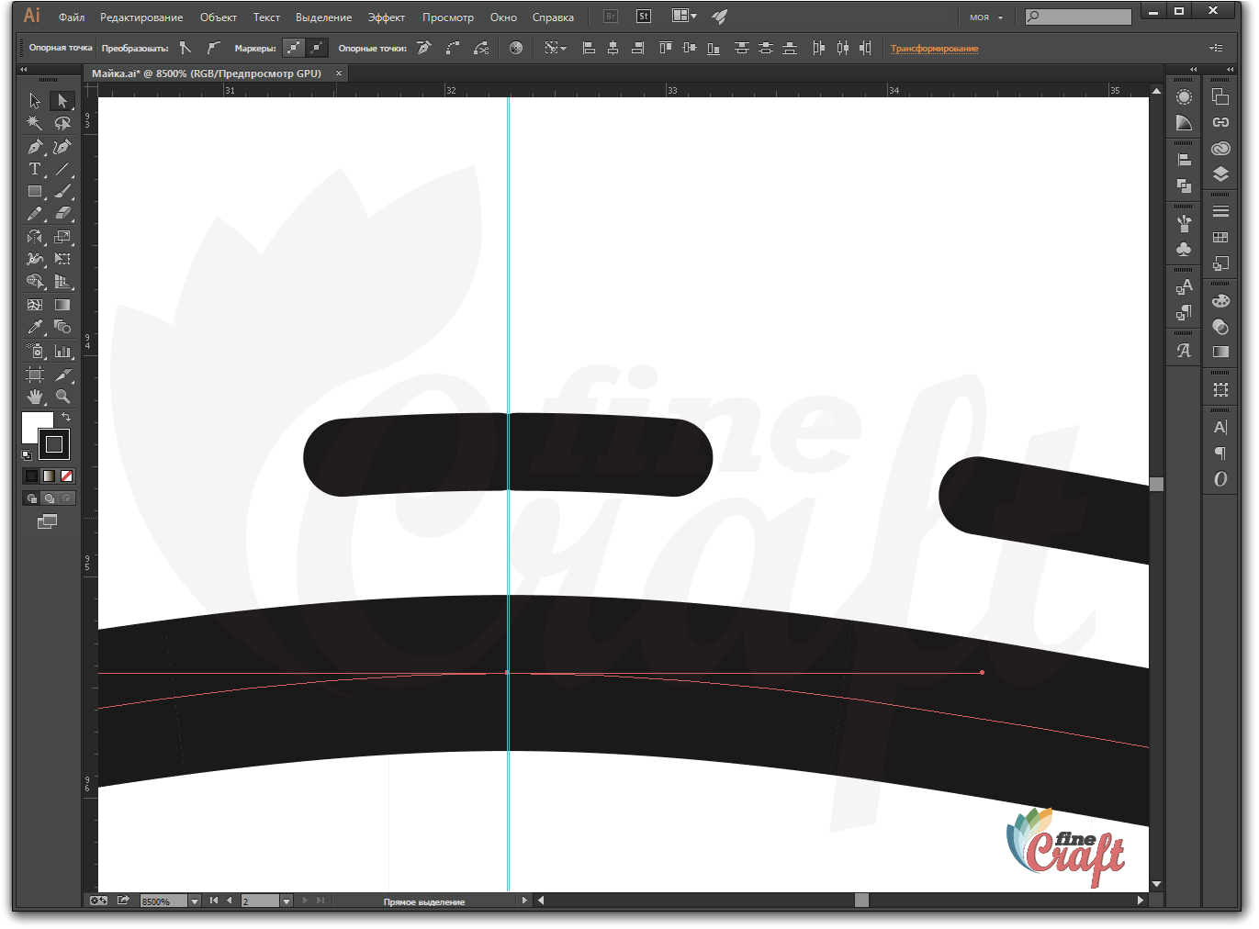Image resolution: width=1259 pixels, height=929 pixels.
Task: Set fill to None mode
Action: coord(66,476)
